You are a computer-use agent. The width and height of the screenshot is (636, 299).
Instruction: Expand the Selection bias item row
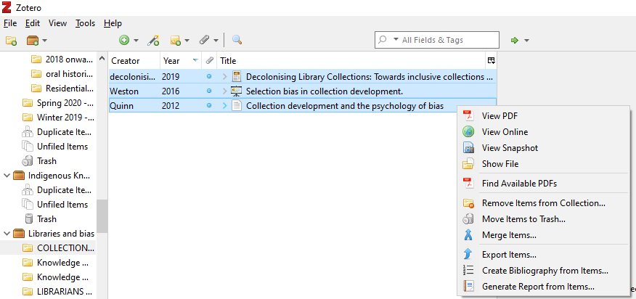pyautogui.click(x=225, y=91)
